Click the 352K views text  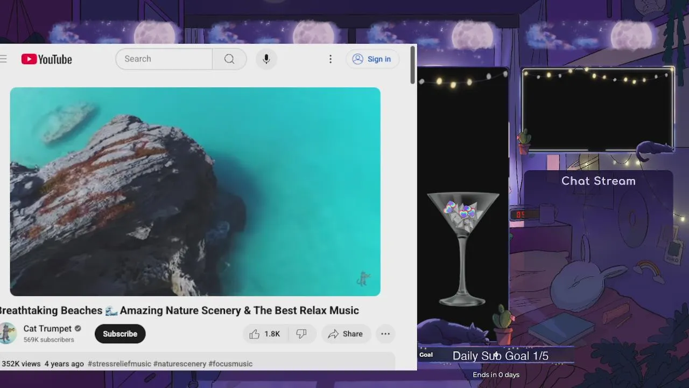pyautogui.click(x=20, y=364)
